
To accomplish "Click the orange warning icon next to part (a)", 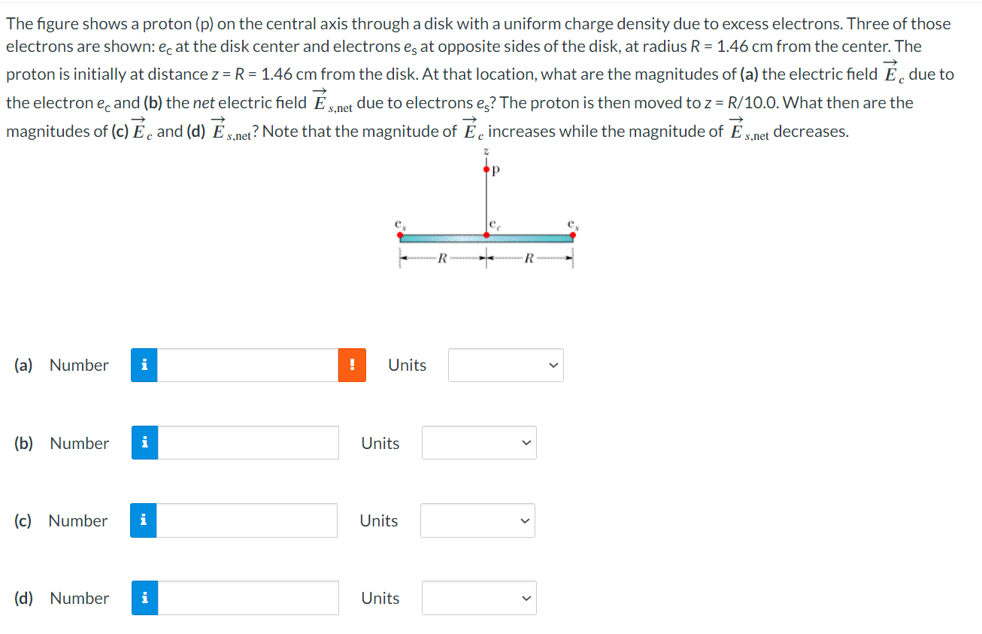I will point(353,365).
